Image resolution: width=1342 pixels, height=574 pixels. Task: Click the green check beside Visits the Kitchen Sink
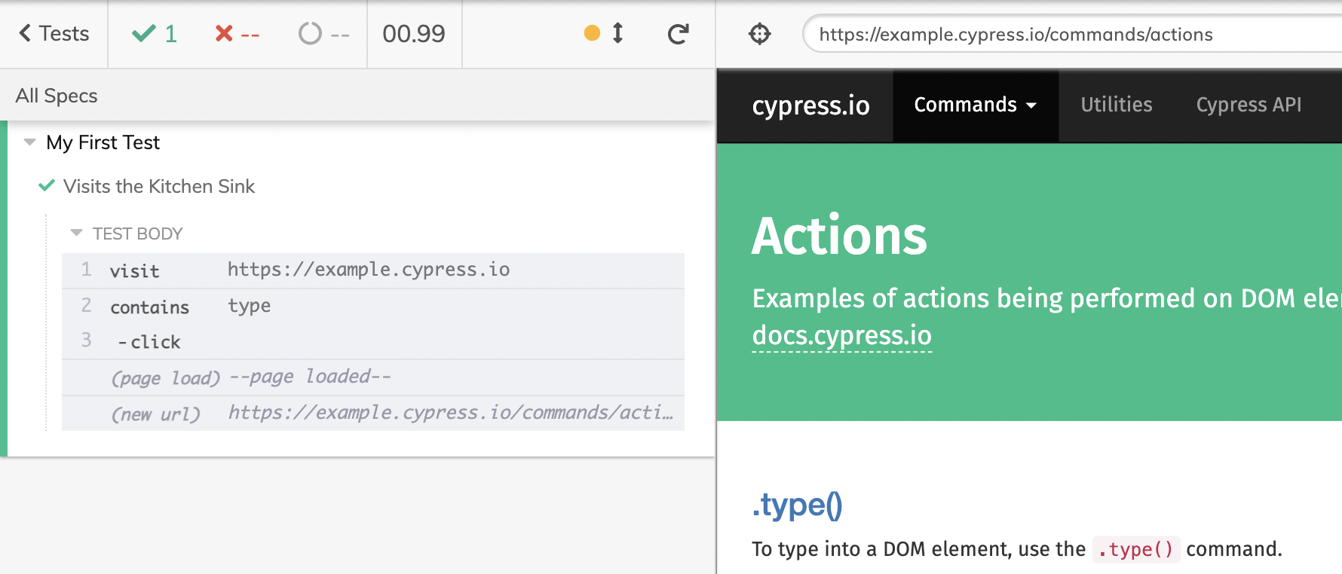(47, 185)
